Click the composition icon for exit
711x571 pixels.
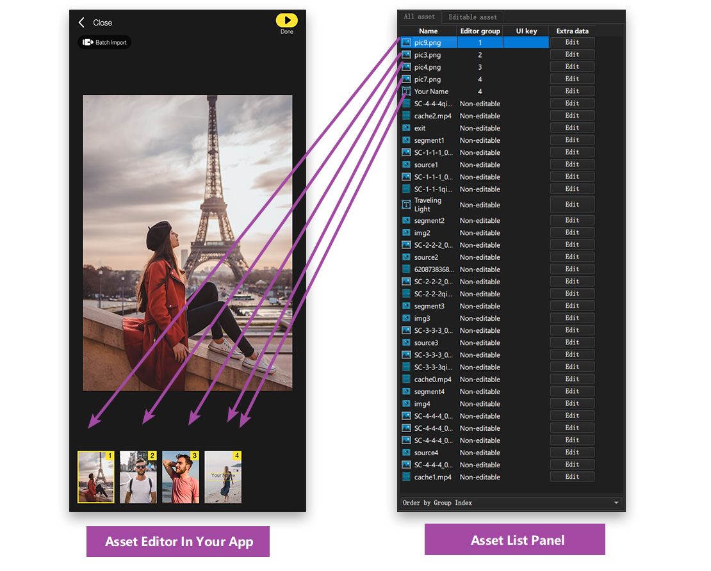(406, 128)
